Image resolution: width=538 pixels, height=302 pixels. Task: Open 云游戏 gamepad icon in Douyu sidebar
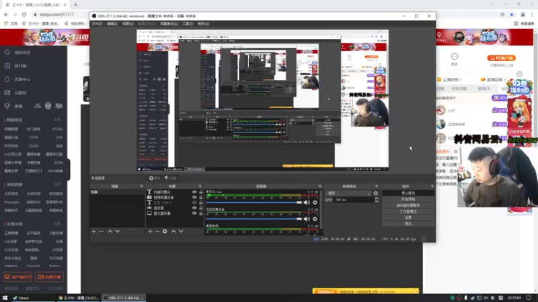click(7, 93)
